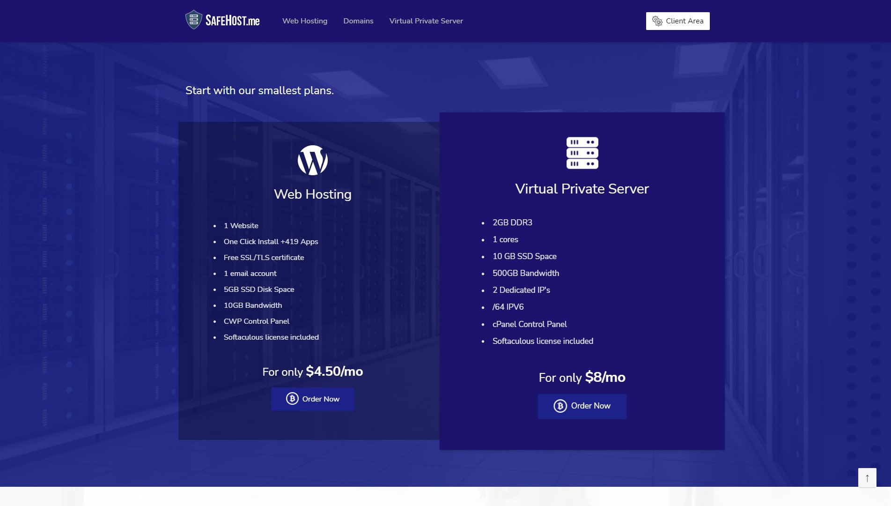This screenshot has width=891, height=506.
Task: Open the Client Area
Action: [x=677, y=21]
